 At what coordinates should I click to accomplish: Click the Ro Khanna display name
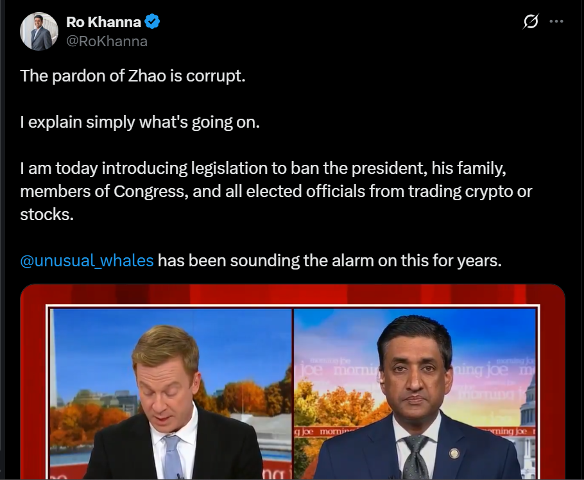103,22
